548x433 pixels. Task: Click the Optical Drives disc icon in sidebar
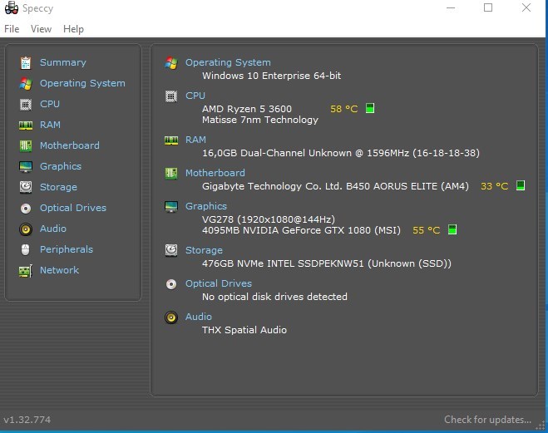(x=26, y=208)
